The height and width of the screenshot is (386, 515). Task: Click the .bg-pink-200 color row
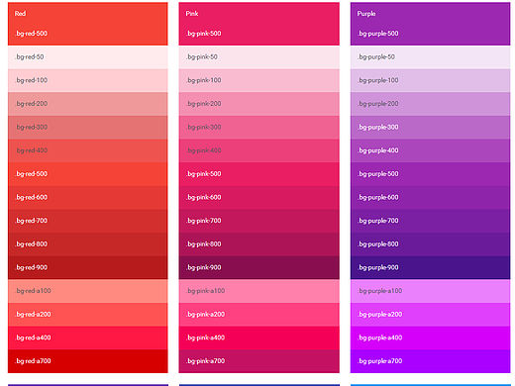[258, 104]
